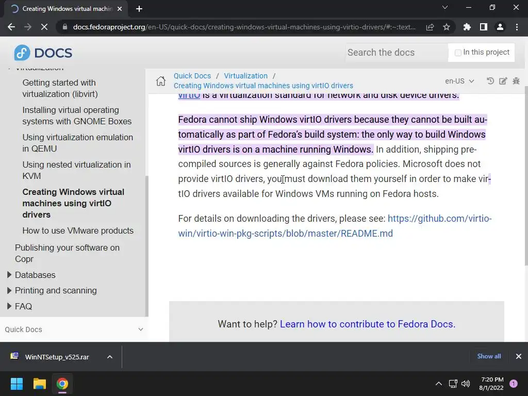The height and width of the screenshot is (396, 528).
Task: Click the browser address bar URL
Action: click(x=244, y=27)
